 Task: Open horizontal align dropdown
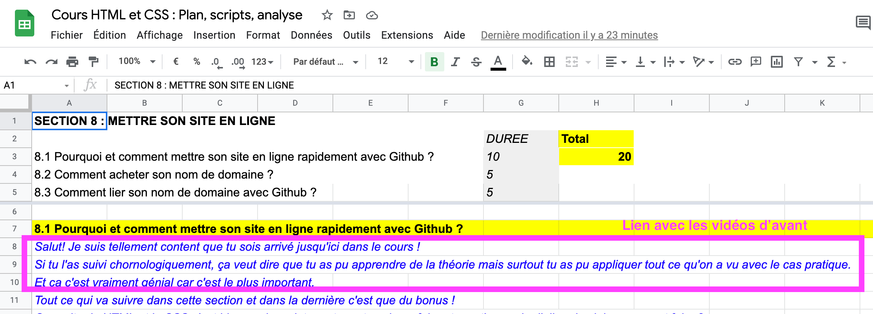615,62
